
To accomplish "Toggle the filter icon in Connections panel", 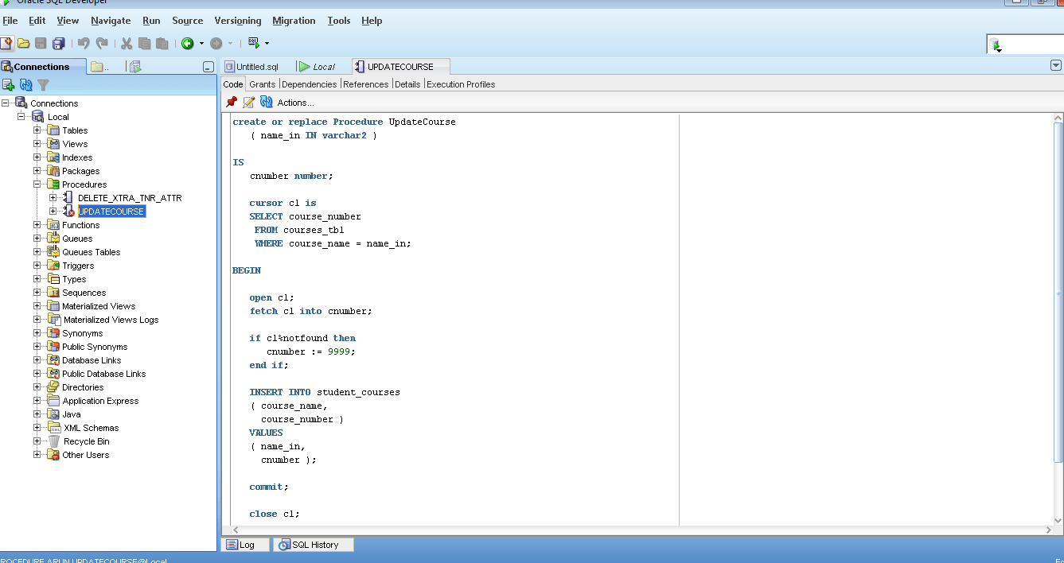I will coord(43,84).
